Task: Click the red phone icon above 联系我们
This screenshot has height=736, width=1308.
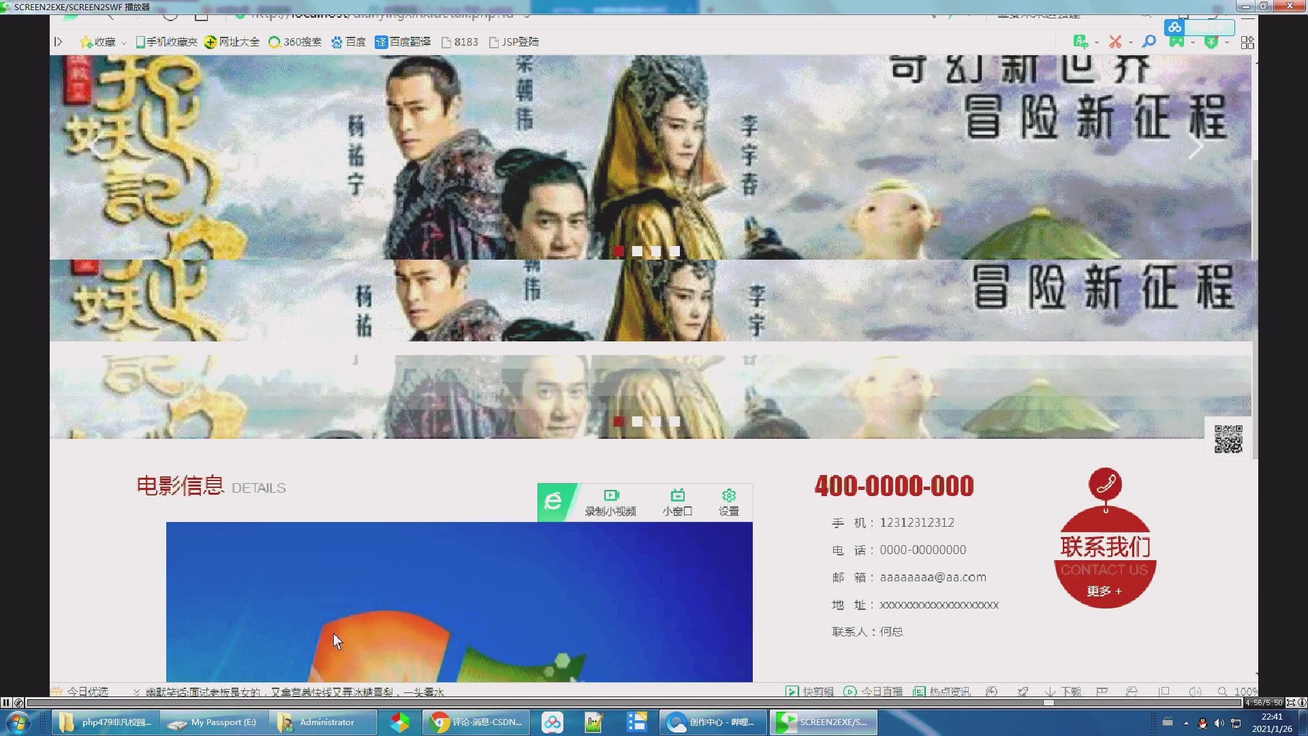Action: [1105, 484]
